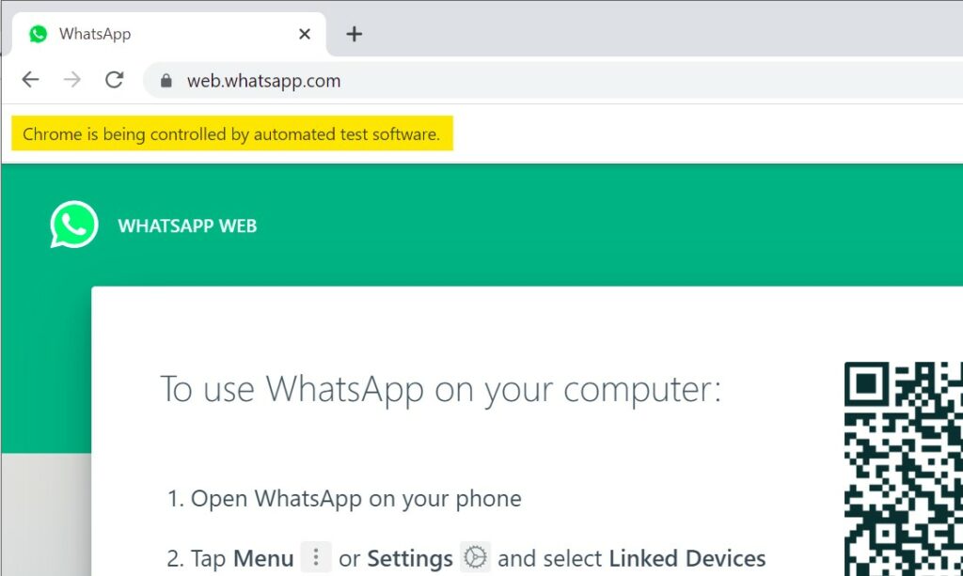Focus the web.whatsapp.com address bar
Screen dimensions: 963x576
tap(553, 81)
